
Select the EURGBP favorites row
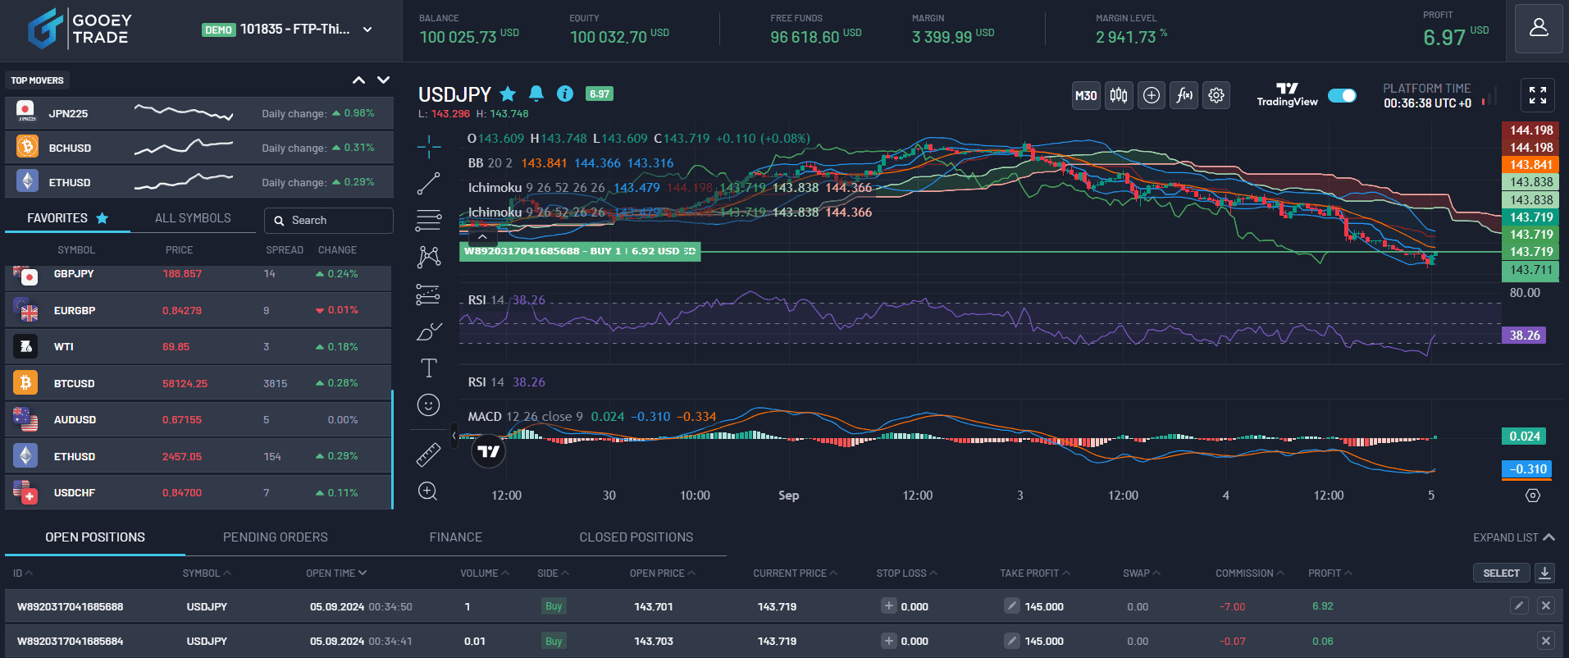pyautogui.click(x=198, y=310)
